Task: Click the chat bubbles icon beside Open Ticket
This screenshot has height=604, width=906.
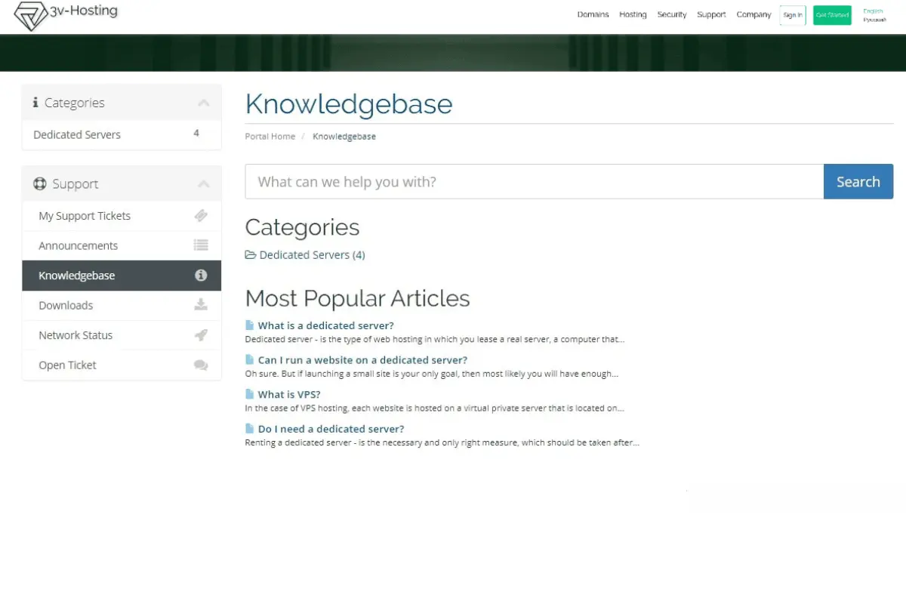Action: [201, 365]
